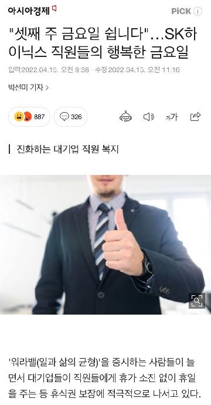The image size is (211, 405).
Task: Open the thumbs-up businessman photo
Action: coord(105,245)
